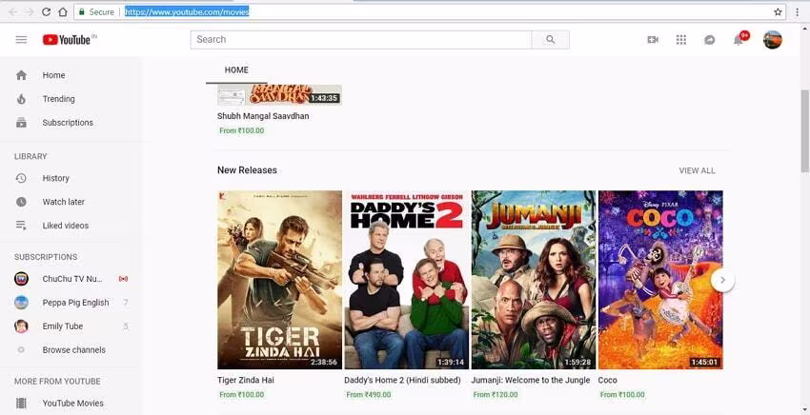Click the page vertical scrollbar

(x=805, y=130)
